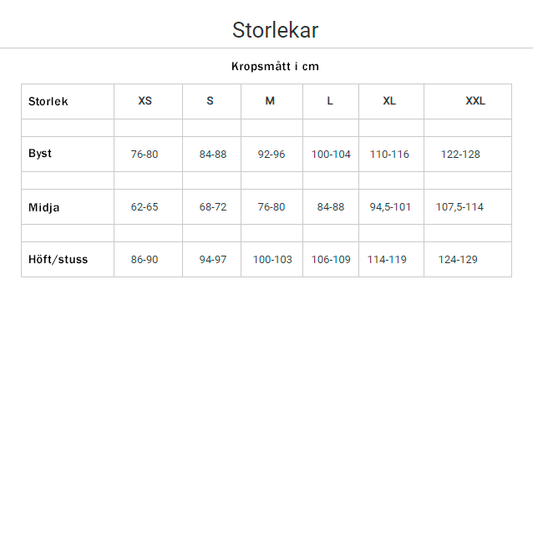533x533 pixels.
Task: Select the S size column header
Action: pos(211,101)
